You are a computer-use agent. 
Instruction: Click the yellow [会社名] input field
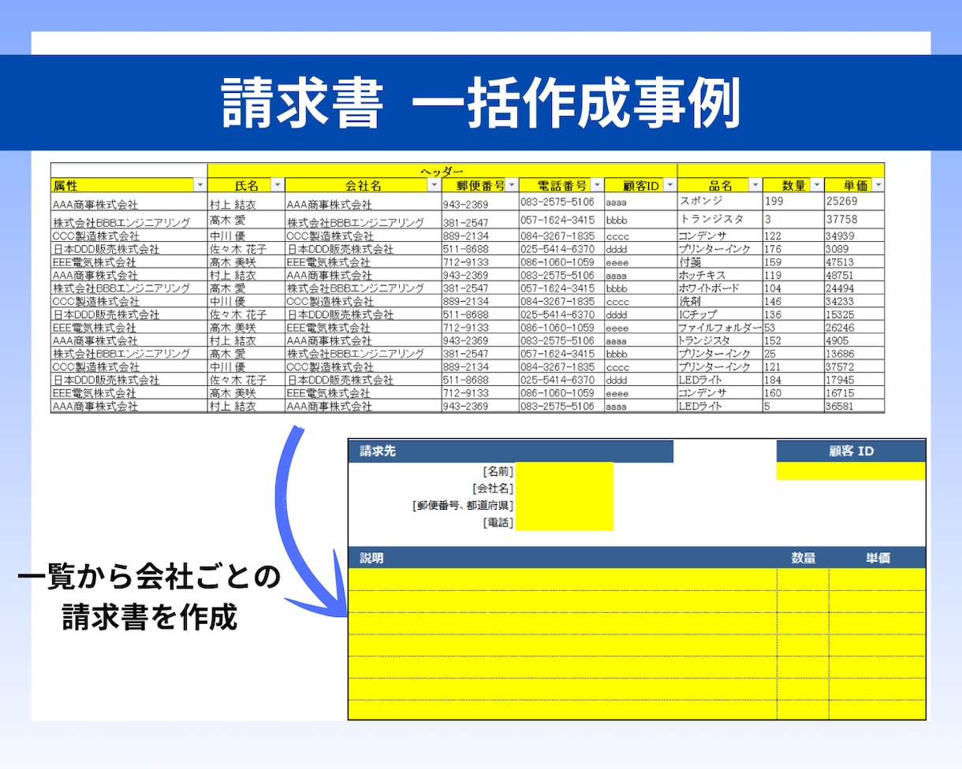click(564, 489)
